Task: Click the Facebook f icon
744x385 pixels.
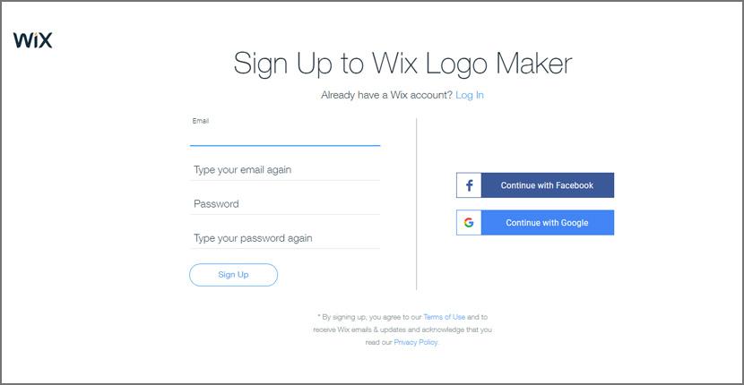Action: click(x=469, y=185)
